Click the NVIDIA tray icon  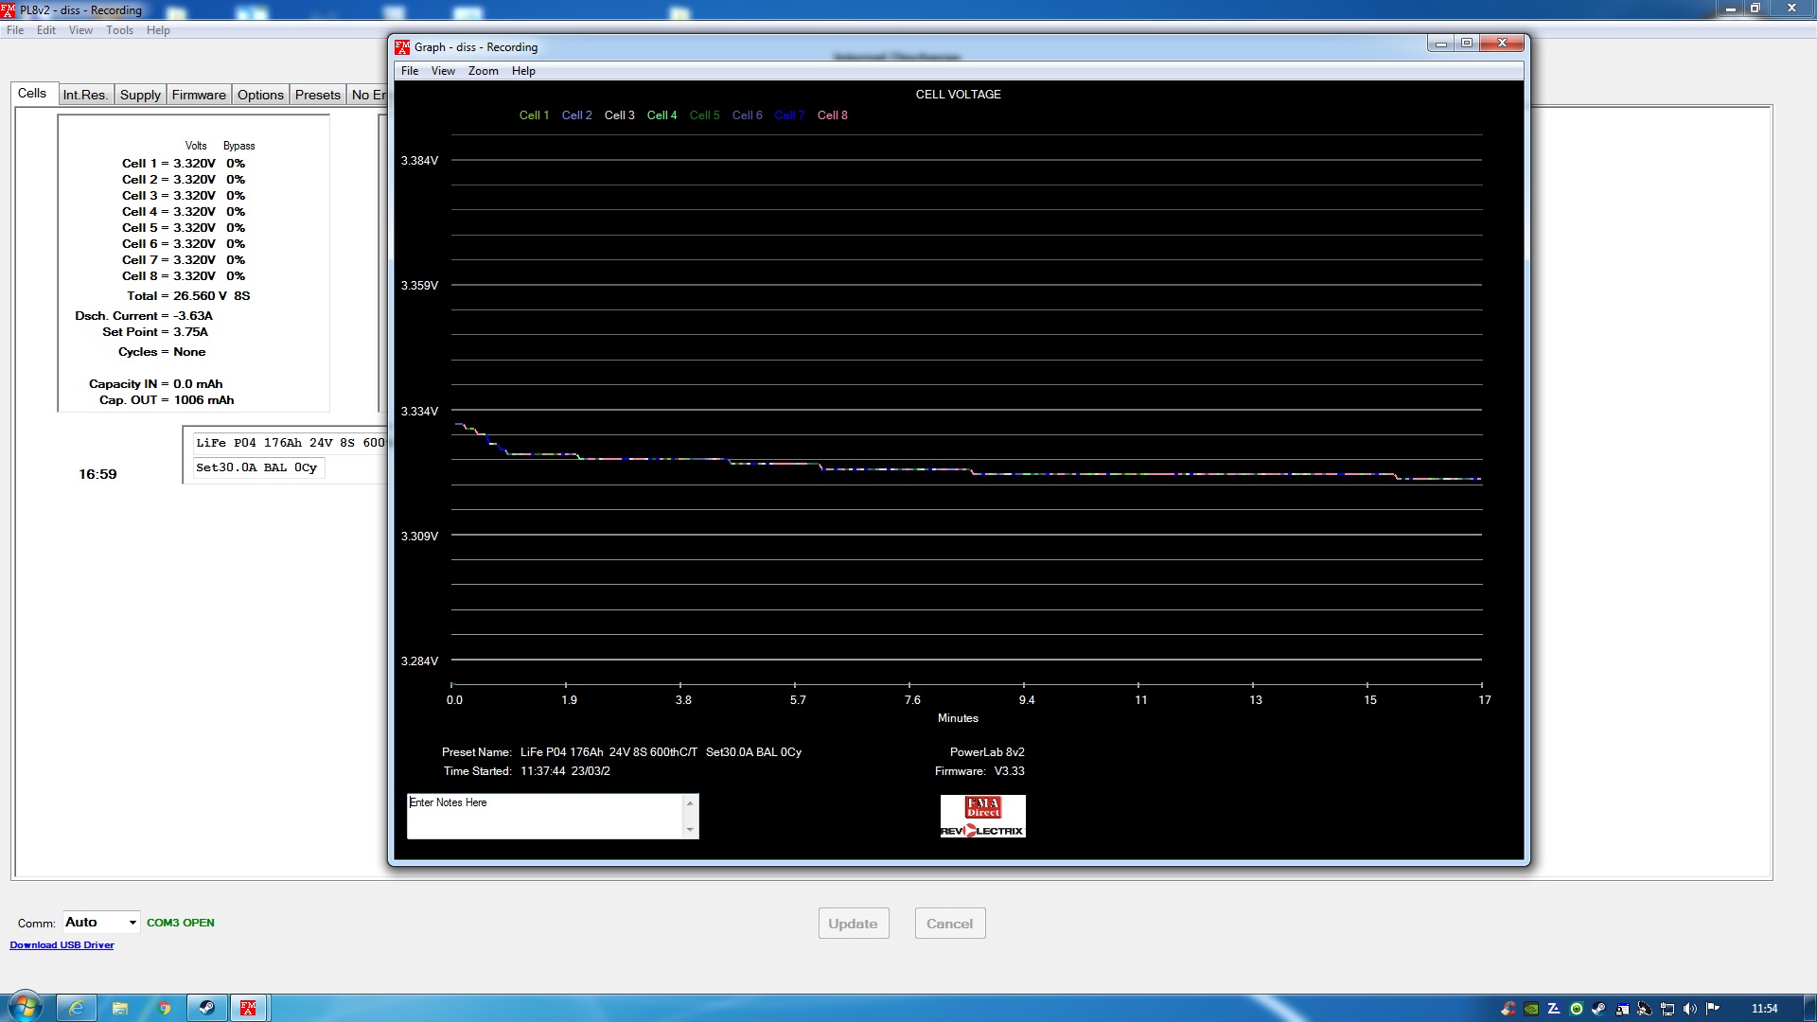[1531, 1009]
